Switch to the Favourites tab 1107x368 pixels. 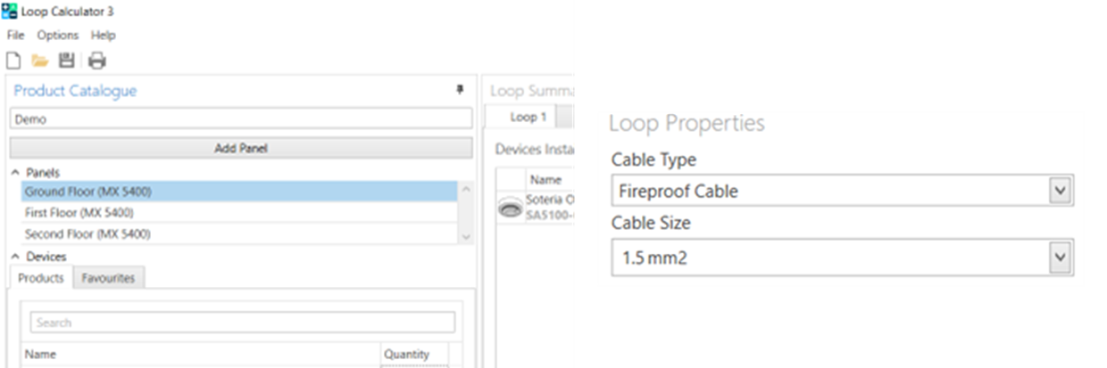click(x=108, y=278)
